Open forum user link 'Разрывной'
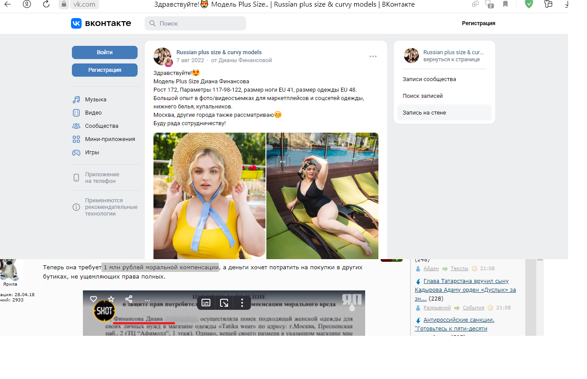 tap(437, 308)
